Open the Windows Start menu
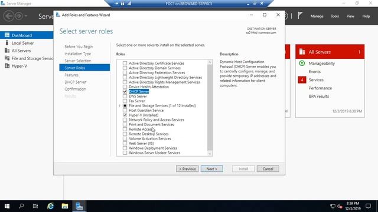The height and width of the screenshot is (212, 378). (7, 206)
